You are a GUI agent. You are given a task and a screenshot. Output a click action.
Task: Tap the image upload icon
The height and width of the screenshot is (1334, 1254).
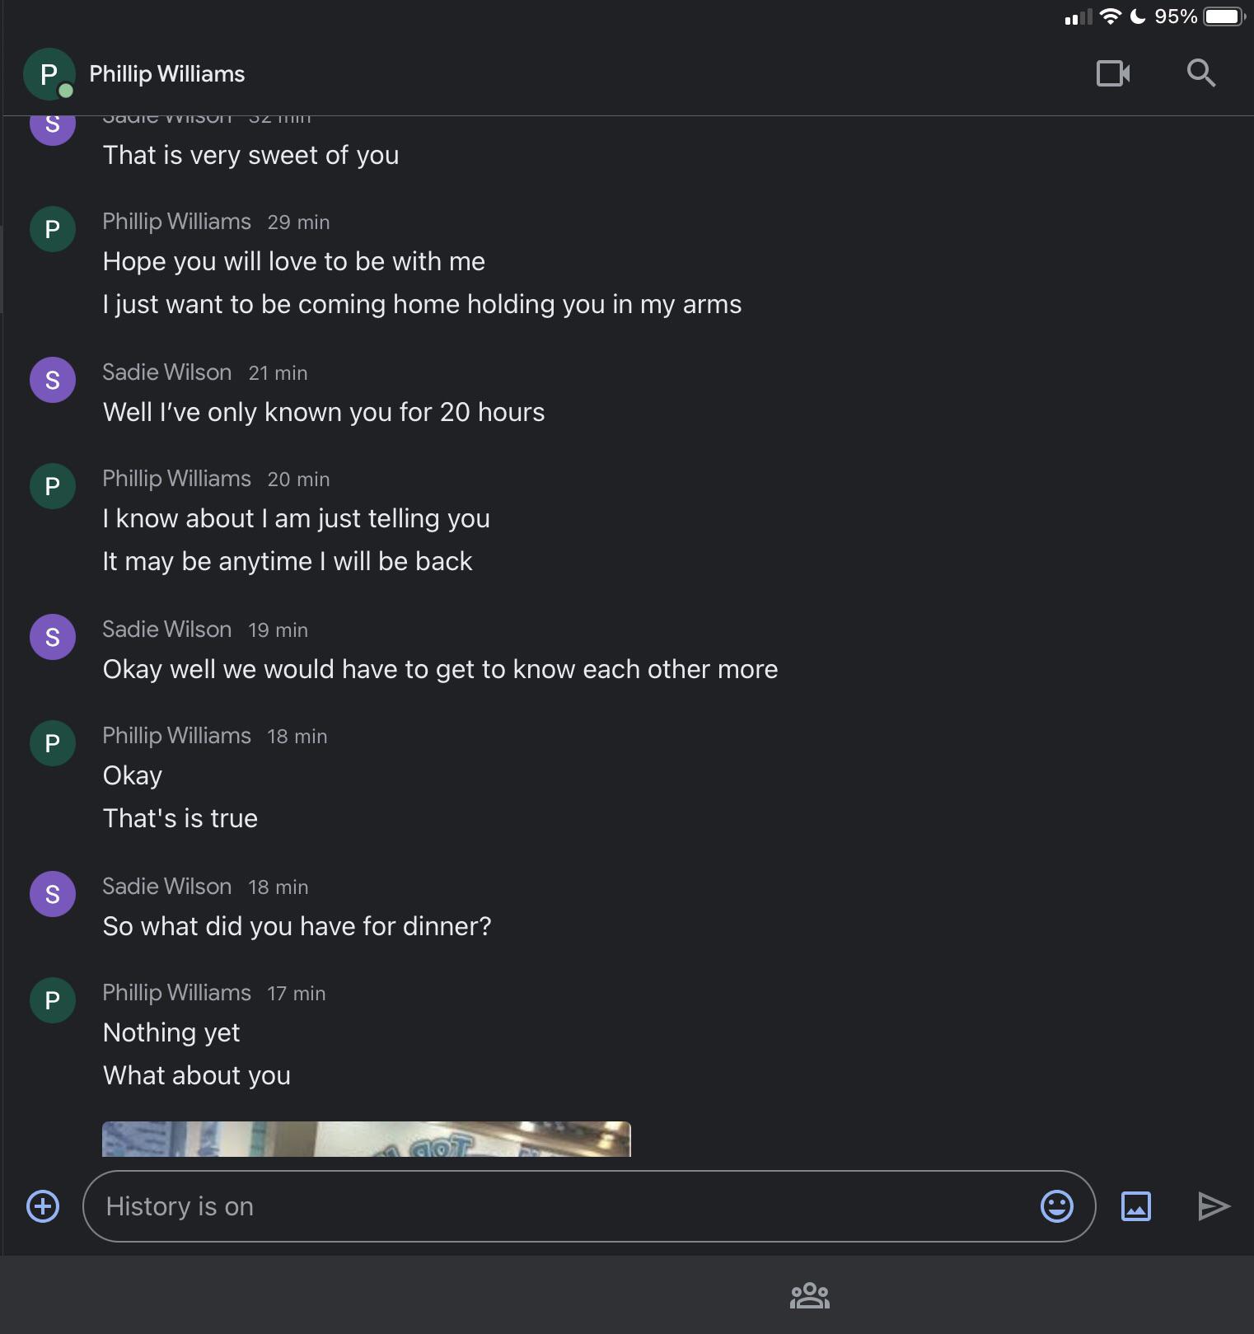tap(1135, 1206)
